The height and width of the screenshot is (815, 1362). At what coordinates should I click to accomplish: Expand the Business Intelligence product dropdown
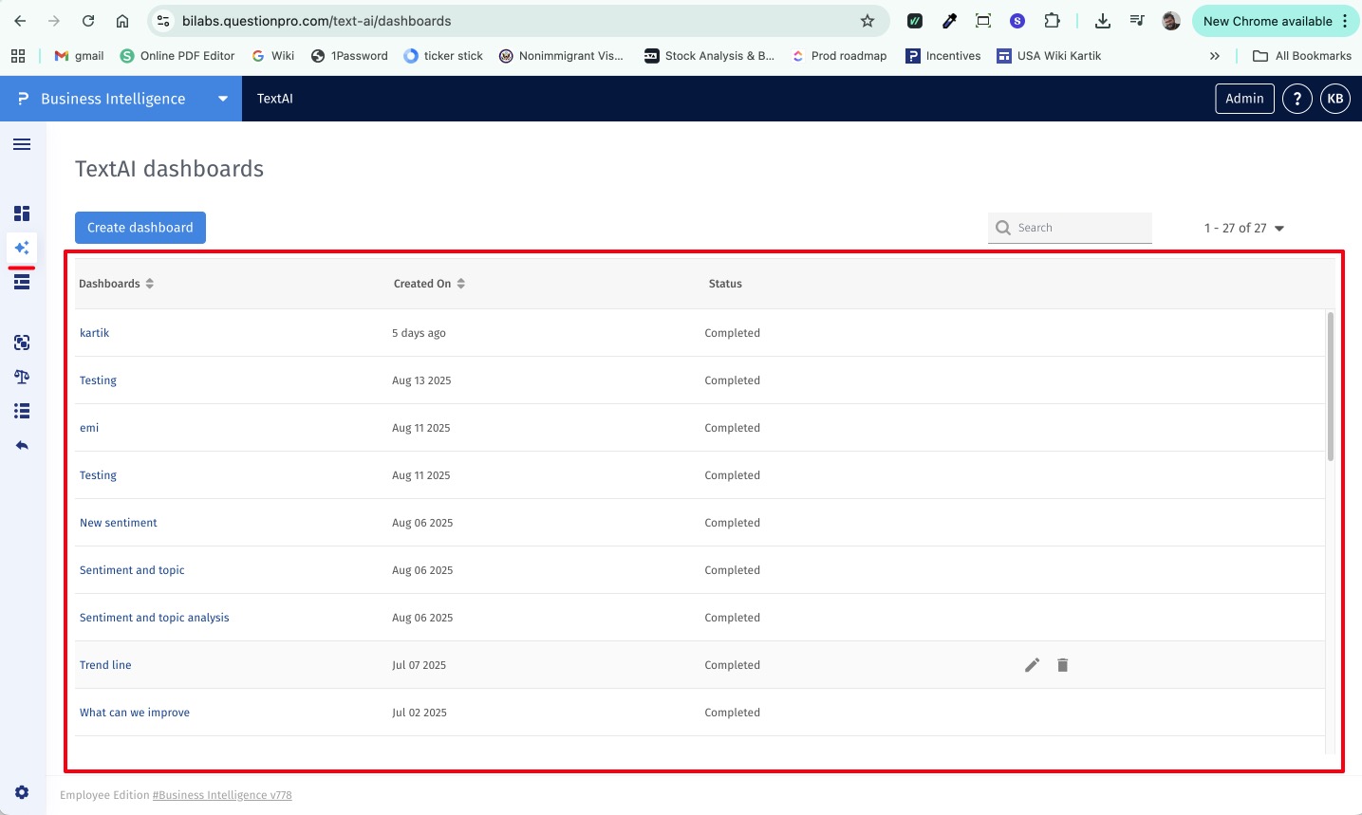tap(223, 99)
